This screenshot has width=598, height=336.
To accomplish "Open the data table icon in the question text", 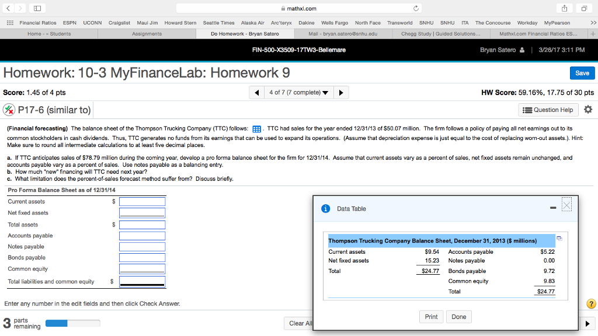I will 256,128.
